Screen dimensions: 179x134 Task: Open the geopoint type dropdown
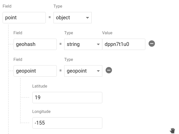pyautogui.click(x=83, y=71)
